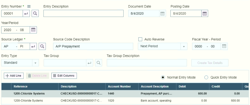Screen dimensions: 250x105
Task: Click the Document Date field
Action: [x=144, y=14]
